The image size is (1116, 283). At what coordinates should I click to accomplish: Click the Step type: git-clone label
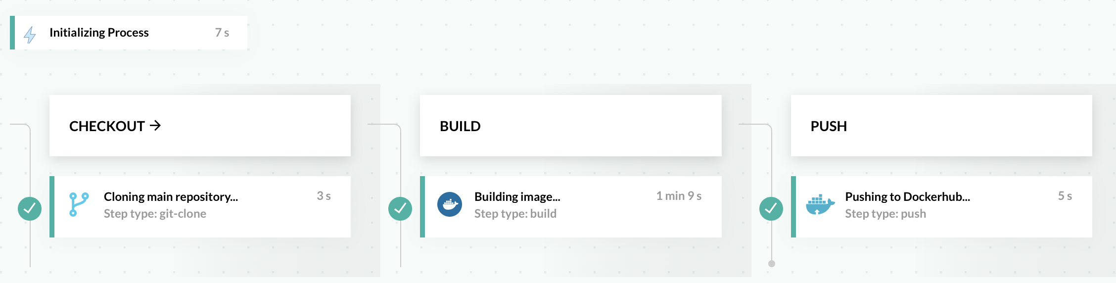155,214
